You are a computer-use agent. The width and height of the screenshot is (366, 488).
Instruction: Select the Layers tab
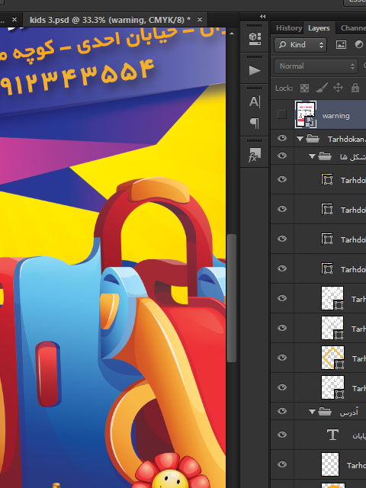click(x=319, y=28)
